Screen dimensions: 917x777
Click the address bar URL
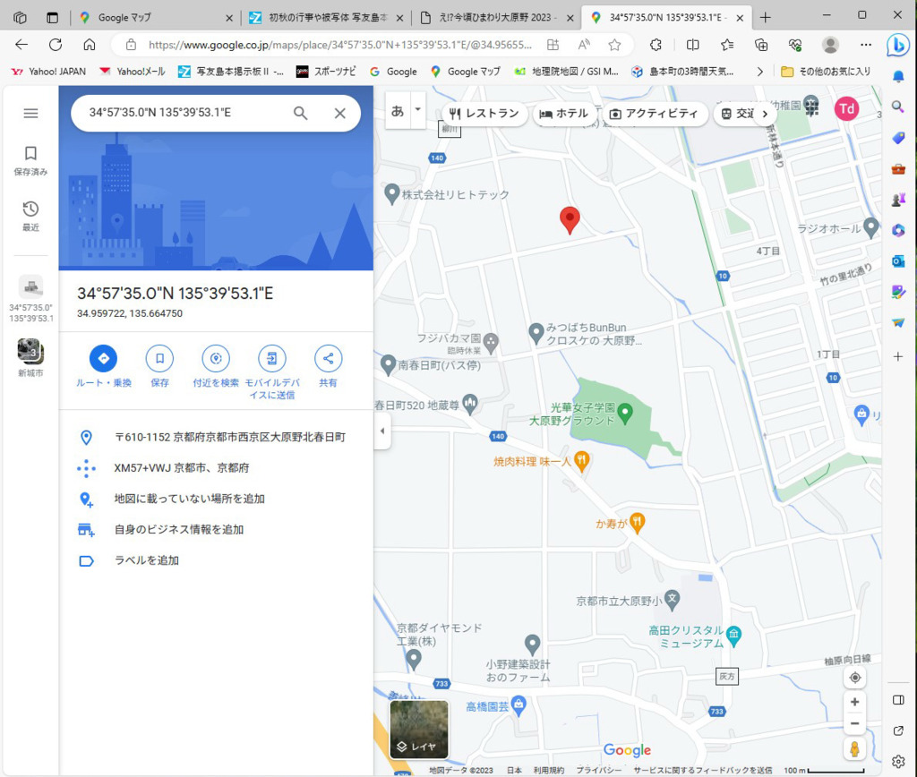tap(339, 45)
